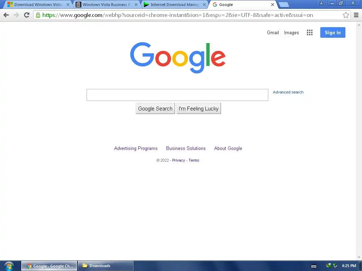The height and width of the screenshot is (271, 362).
Task: Close the Google tab
Action: click(273, 5)
